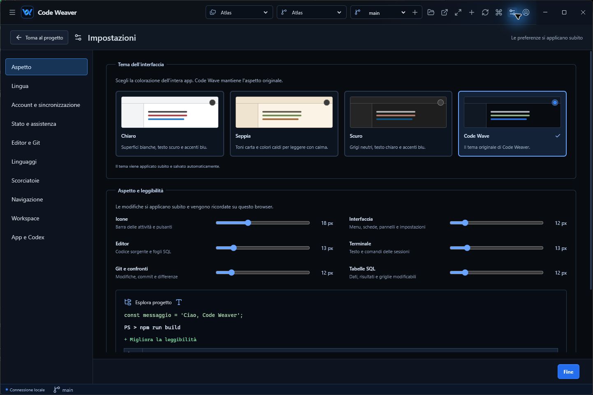
Task: Click the refresh sync icon
Action: [485, 12]
